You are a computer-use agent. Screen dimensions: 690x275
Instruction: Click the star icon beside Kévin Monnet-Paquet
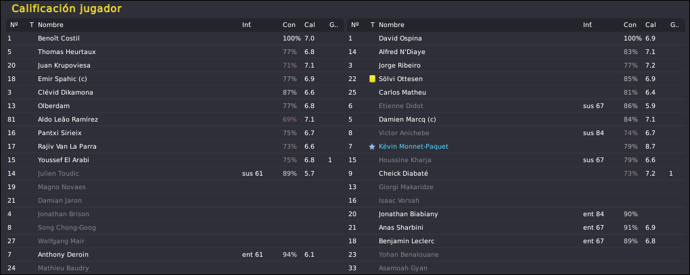(372, 147)
